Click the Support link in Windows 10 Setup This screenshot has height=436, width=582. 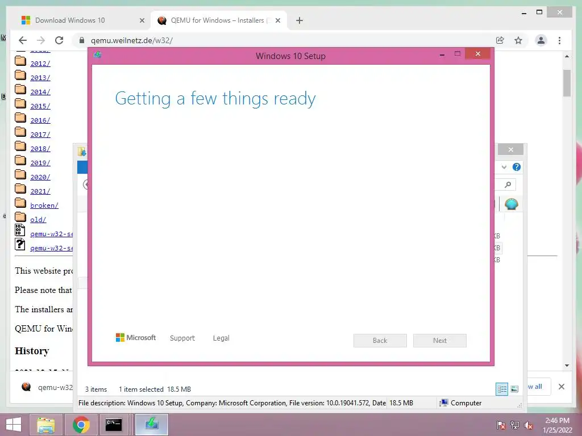point(182,338)
